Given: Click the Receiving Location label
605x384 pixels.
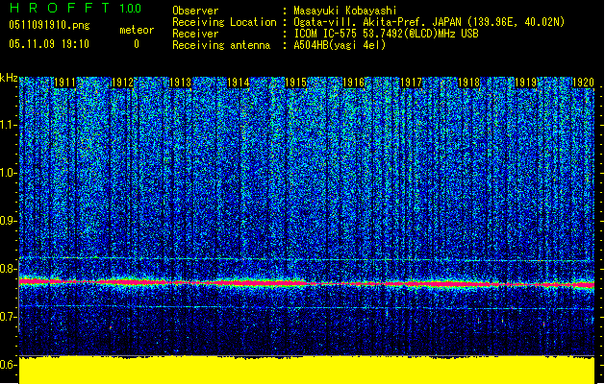Looking at the screenshot, I should click(x=224, y=22).
